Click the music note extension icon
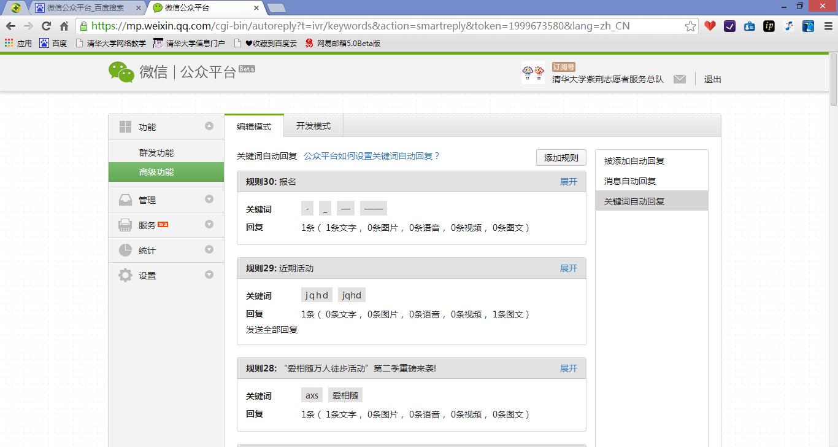This screenshot has height=447, width=838. click(x=788, y=26)
